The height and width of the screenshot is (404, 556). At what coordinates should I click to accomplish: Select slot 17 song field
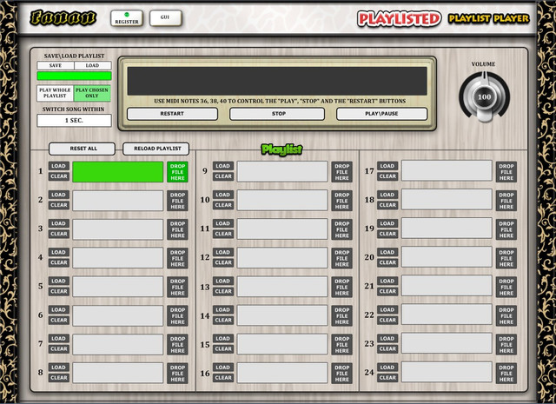point(447,171)
